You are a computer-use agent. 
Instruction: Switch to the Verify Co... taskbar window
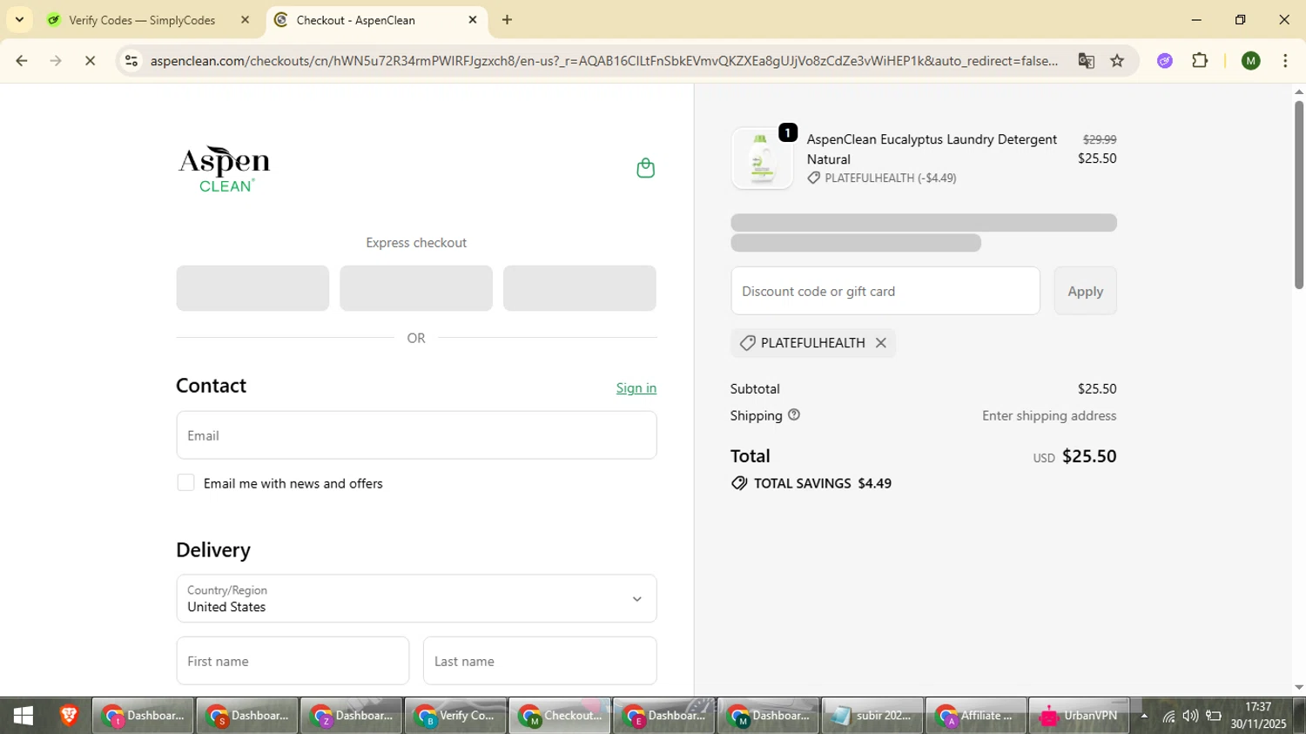(455, 716)
